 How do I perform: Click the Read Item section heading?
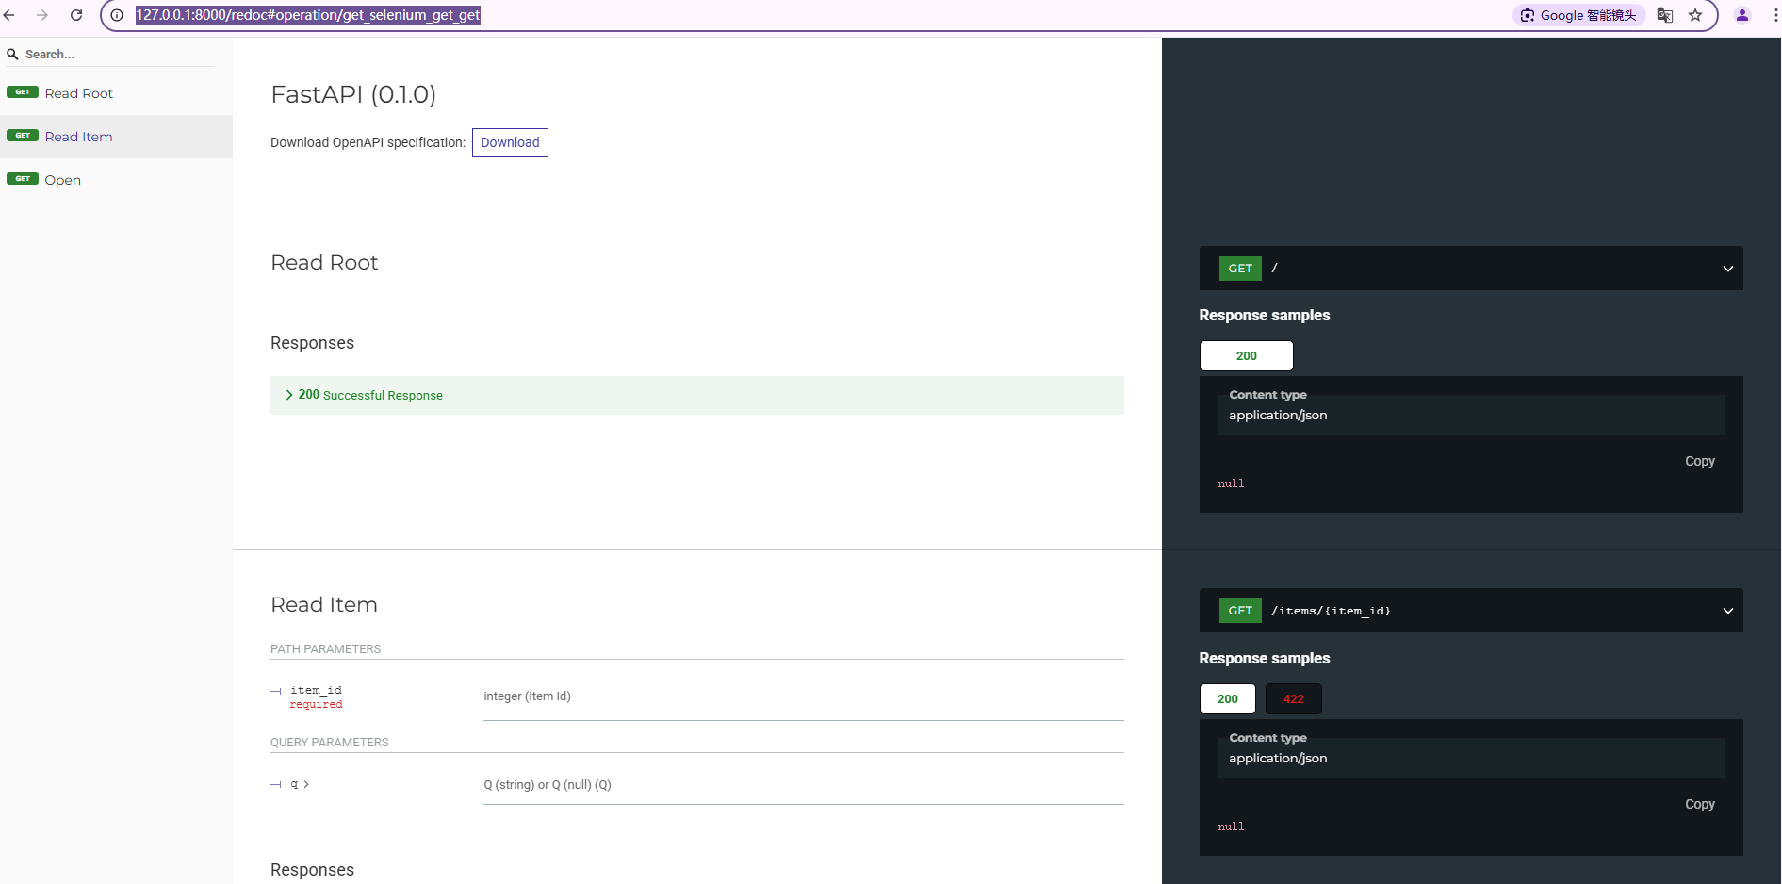click(324, 604)
